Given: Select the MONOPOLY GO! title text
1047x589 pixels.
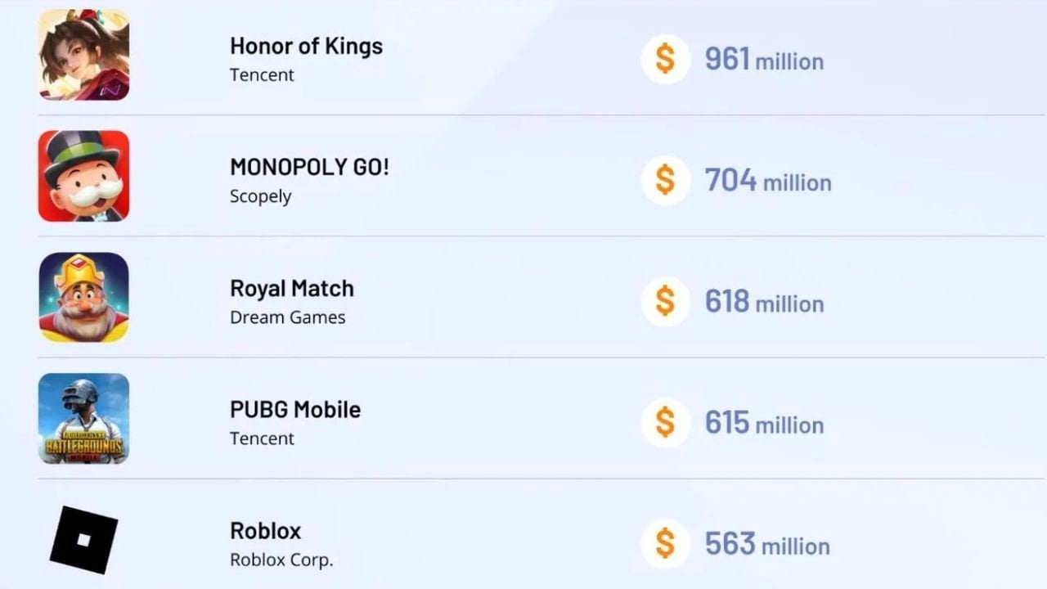Looking at the screenshot, I should (x=309, y=167).
